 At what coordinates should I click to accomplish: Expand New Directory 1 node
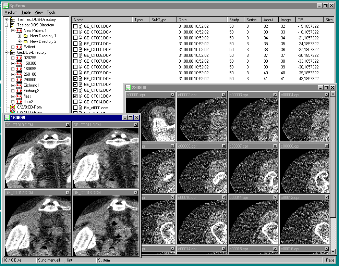tap(19, 36)
